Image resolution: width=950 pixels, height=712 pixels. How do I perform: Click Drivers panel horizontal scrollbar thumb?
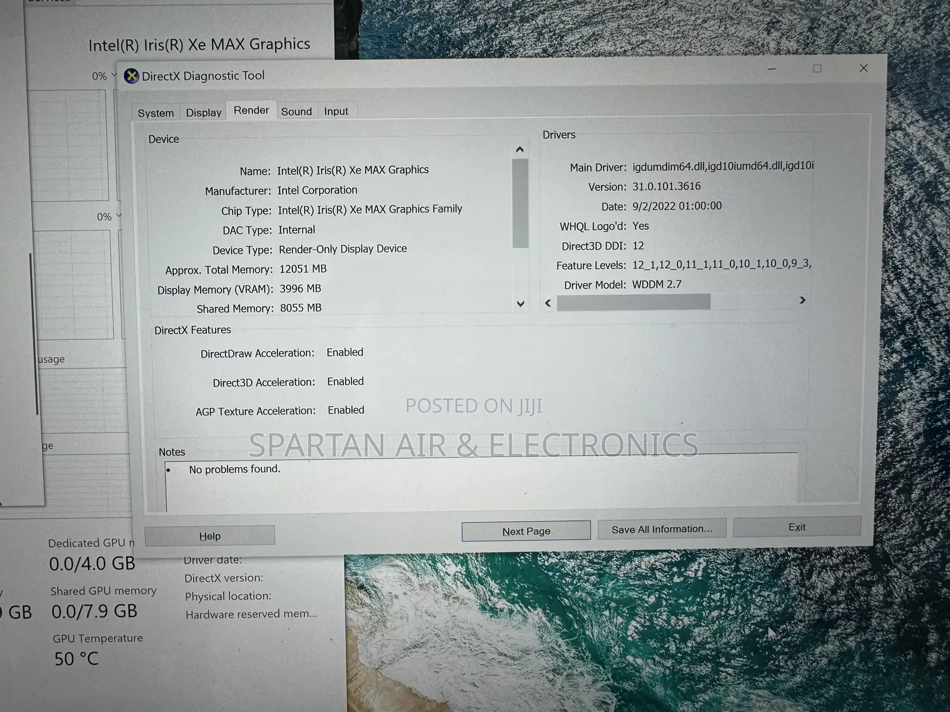634,302
